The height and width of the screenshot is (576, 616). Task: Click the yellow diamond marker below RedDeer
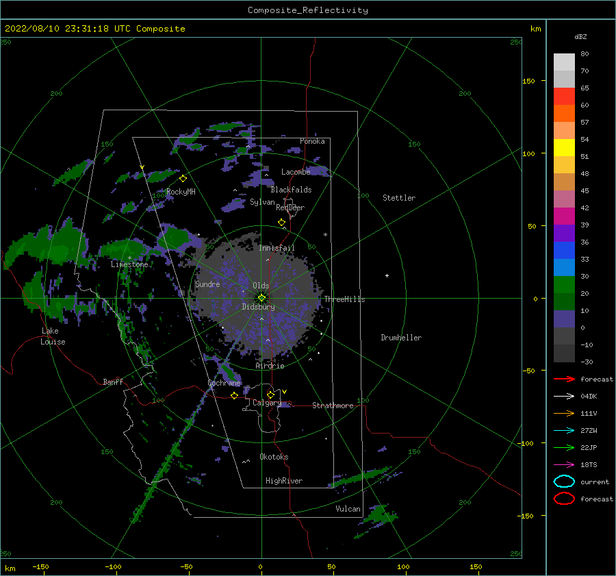pyautogui.click(x=281, y=223)
